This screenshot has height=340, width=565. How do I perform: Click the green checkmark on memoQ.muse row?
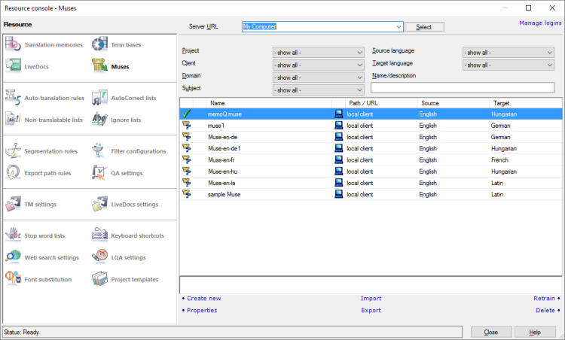point(186,114)
